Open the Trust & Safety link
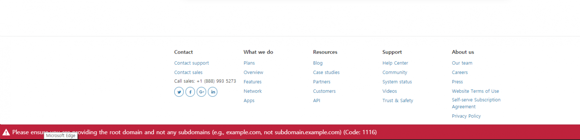Screen dimensions: 580x140 tap(398, 101)
